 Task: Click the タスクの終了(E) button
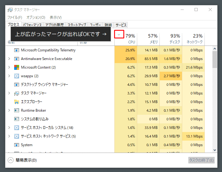tap(201, 160)
